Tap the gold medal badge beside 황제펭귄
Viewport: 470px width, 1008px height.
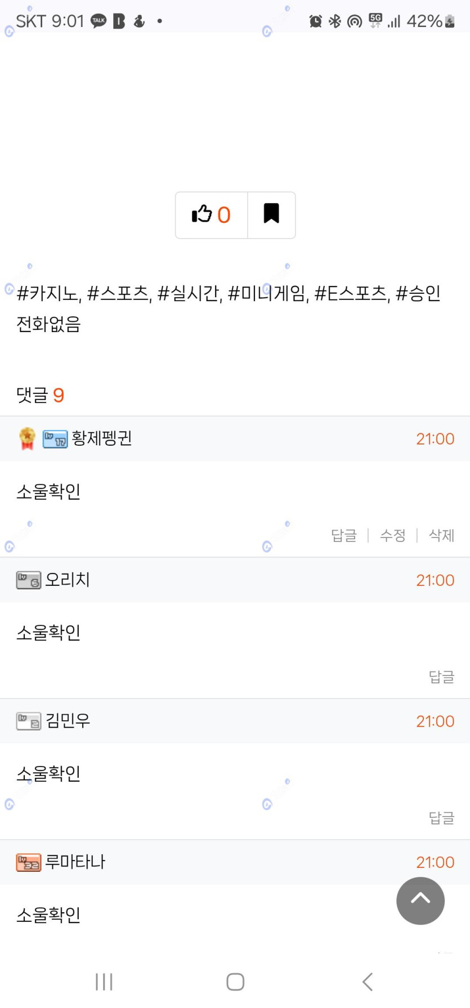tap(27, 438)
